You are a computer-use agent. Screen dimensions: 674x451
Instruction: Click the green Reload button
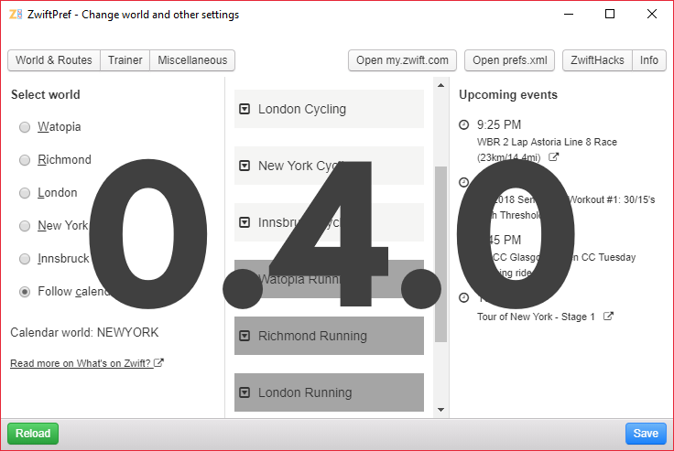(x=33, y=434)
